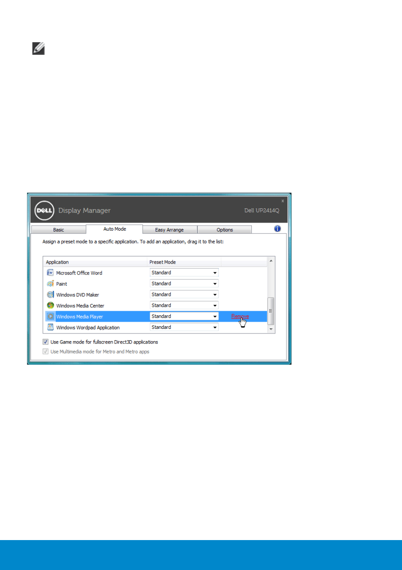Click the Preset Mode column header
402x570 pixels.
184,262
